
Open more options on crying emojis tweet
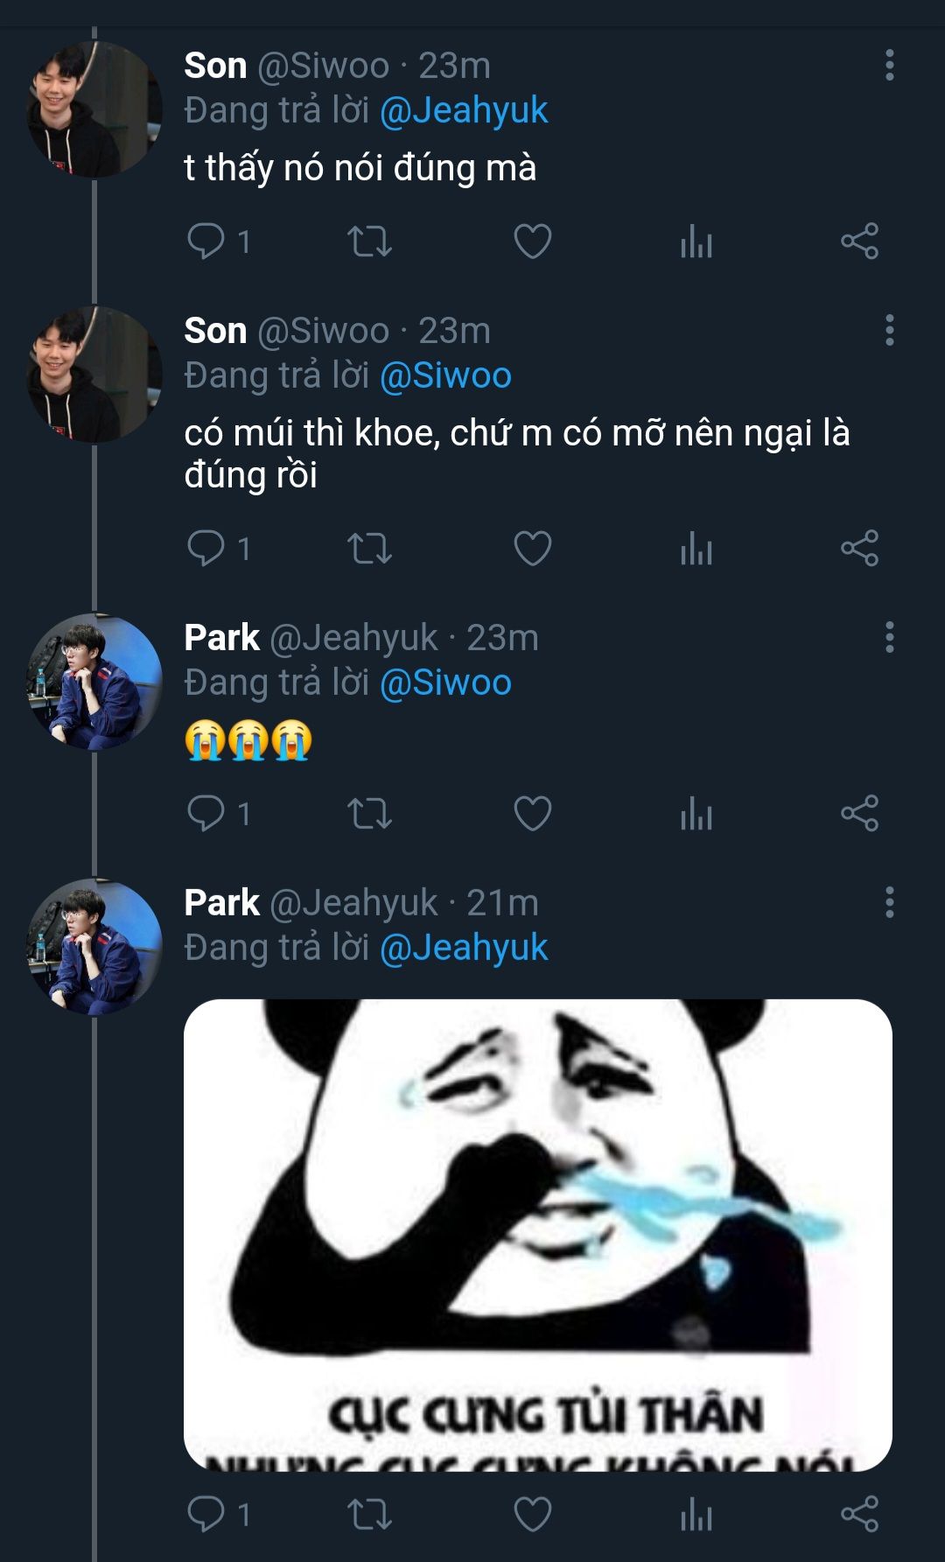889,637
